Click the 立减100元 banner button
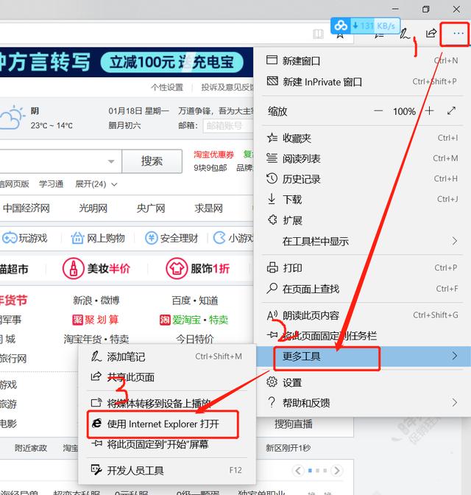The width and height of the screenshot is (471, 495). (x=172, y=62)
